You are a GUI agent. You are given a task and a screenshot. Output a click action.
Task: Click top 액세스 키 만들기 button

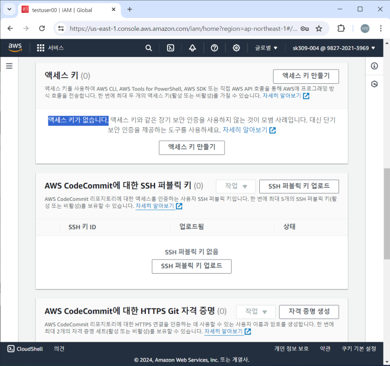click(306, 76)
